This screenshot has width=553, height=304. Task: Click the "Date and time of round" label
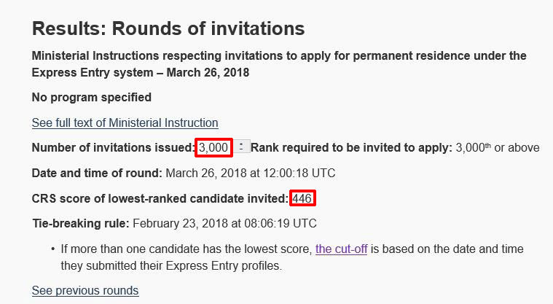coord(97,173)
